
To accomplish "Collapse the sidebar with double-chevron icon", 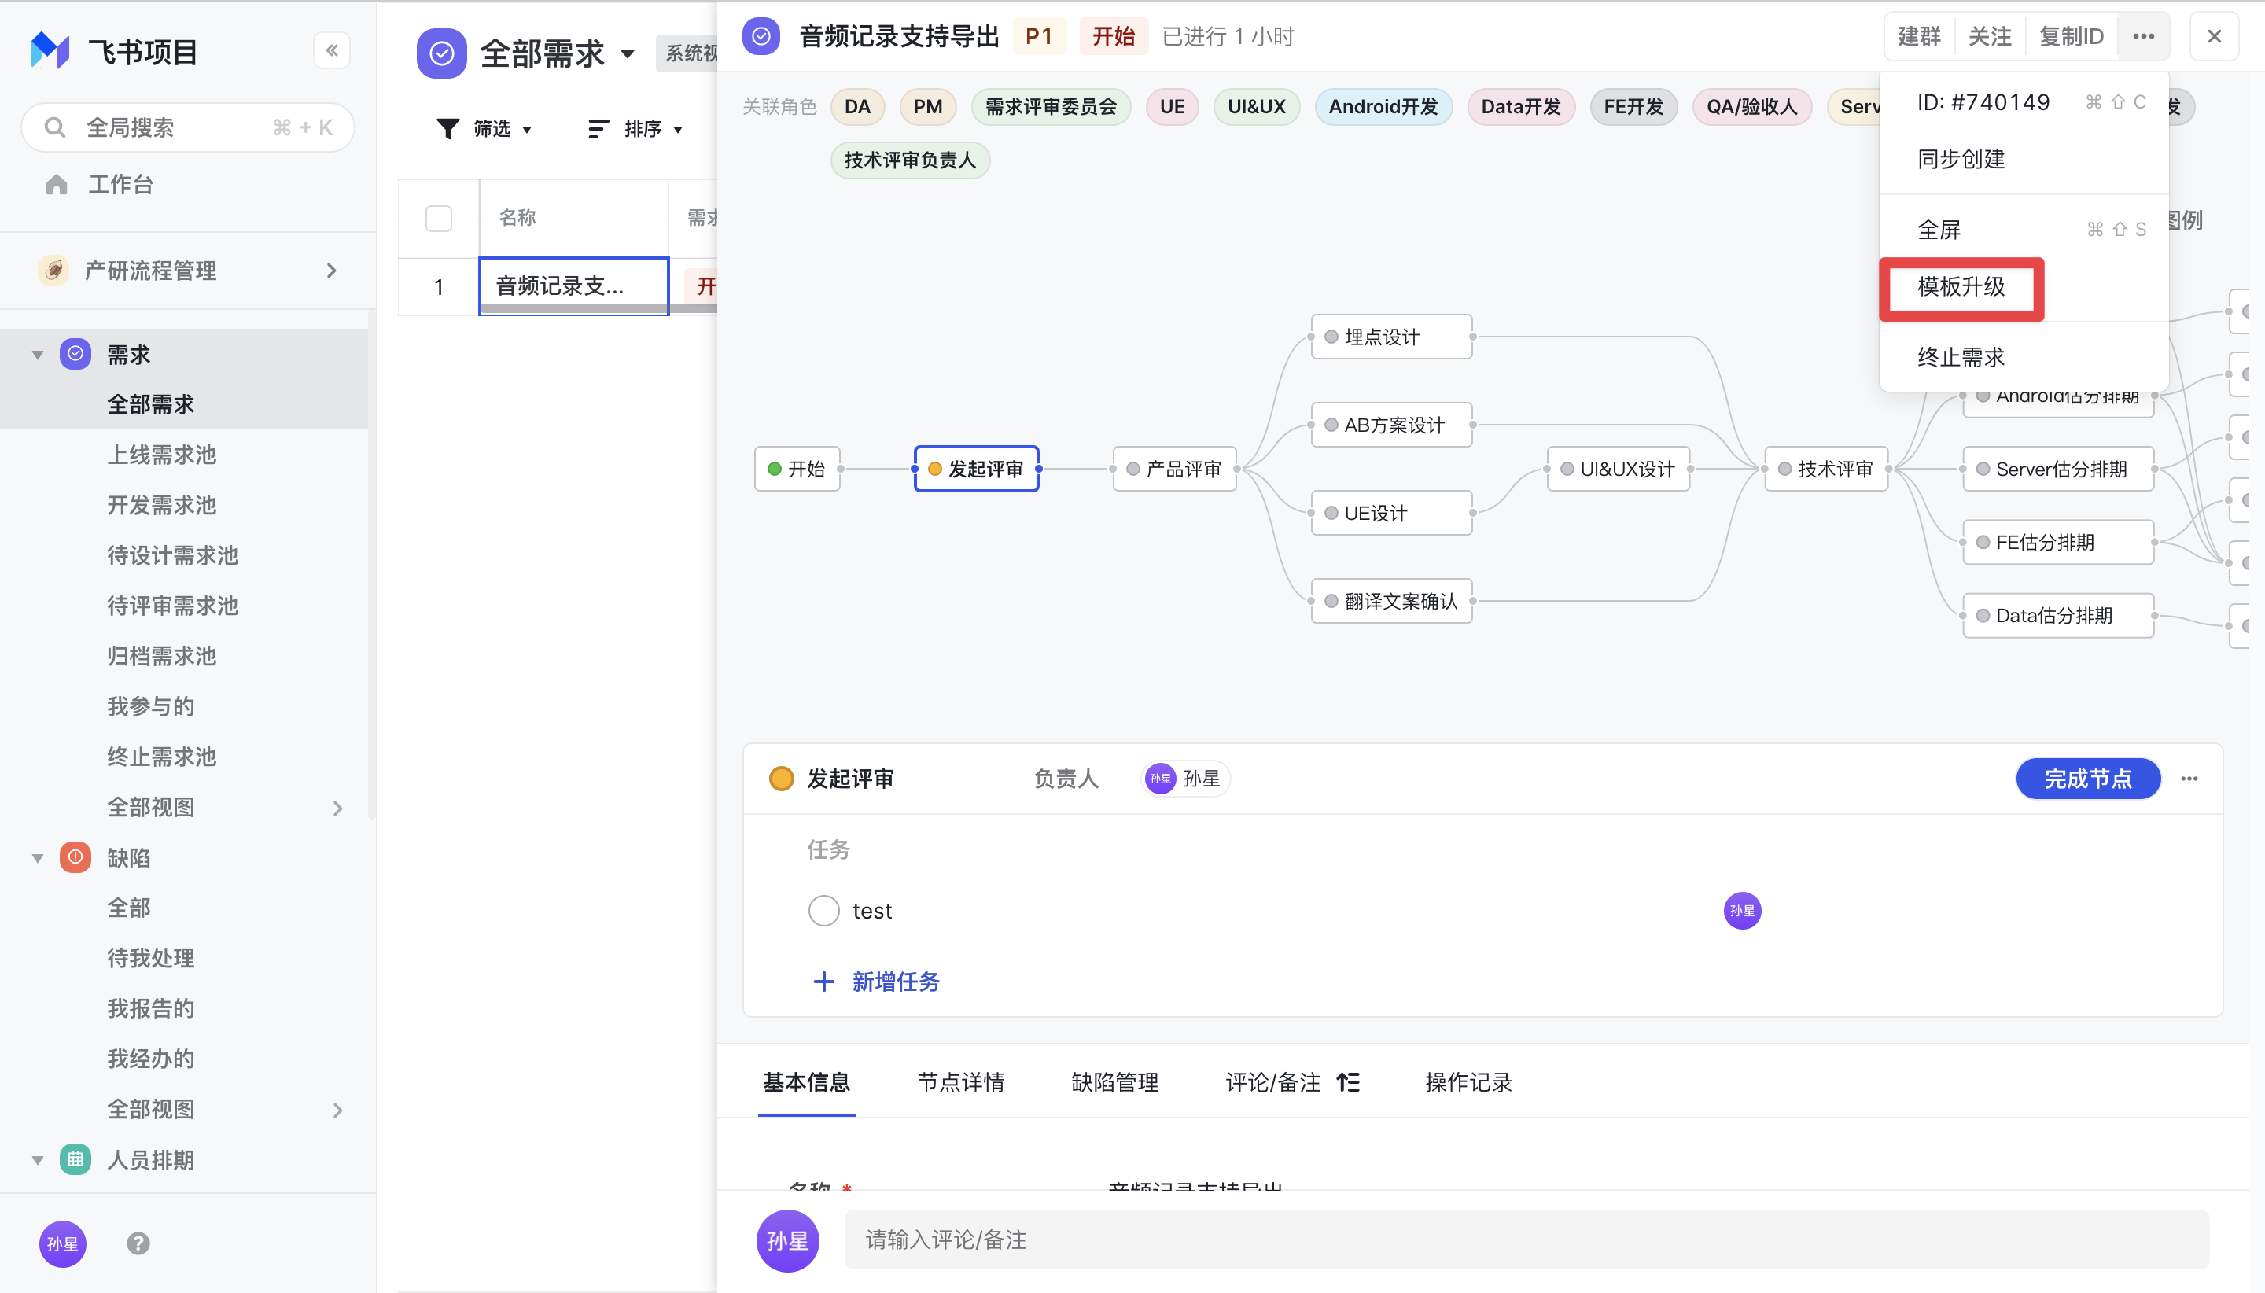I will [x=331, y=50].
